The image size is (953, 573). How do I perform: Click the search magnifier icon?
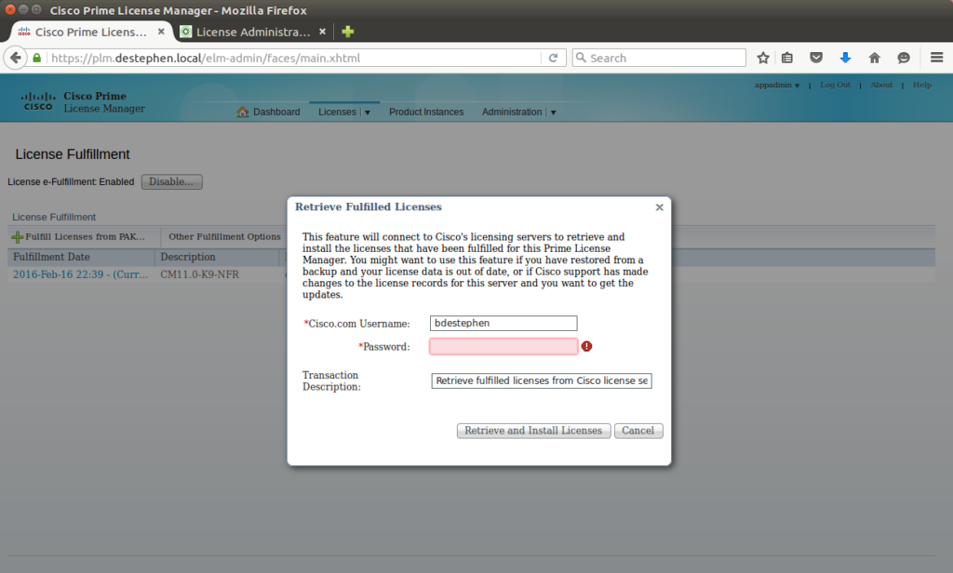pos(581,58)
